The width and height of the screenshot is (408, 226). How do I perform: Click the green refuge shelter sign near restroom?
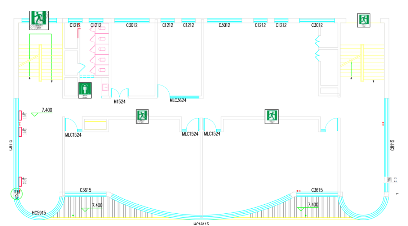85,90
